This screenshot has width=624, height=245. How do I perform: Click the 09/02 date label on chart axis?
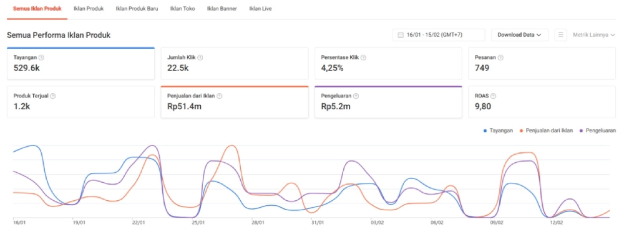point(497,223)
